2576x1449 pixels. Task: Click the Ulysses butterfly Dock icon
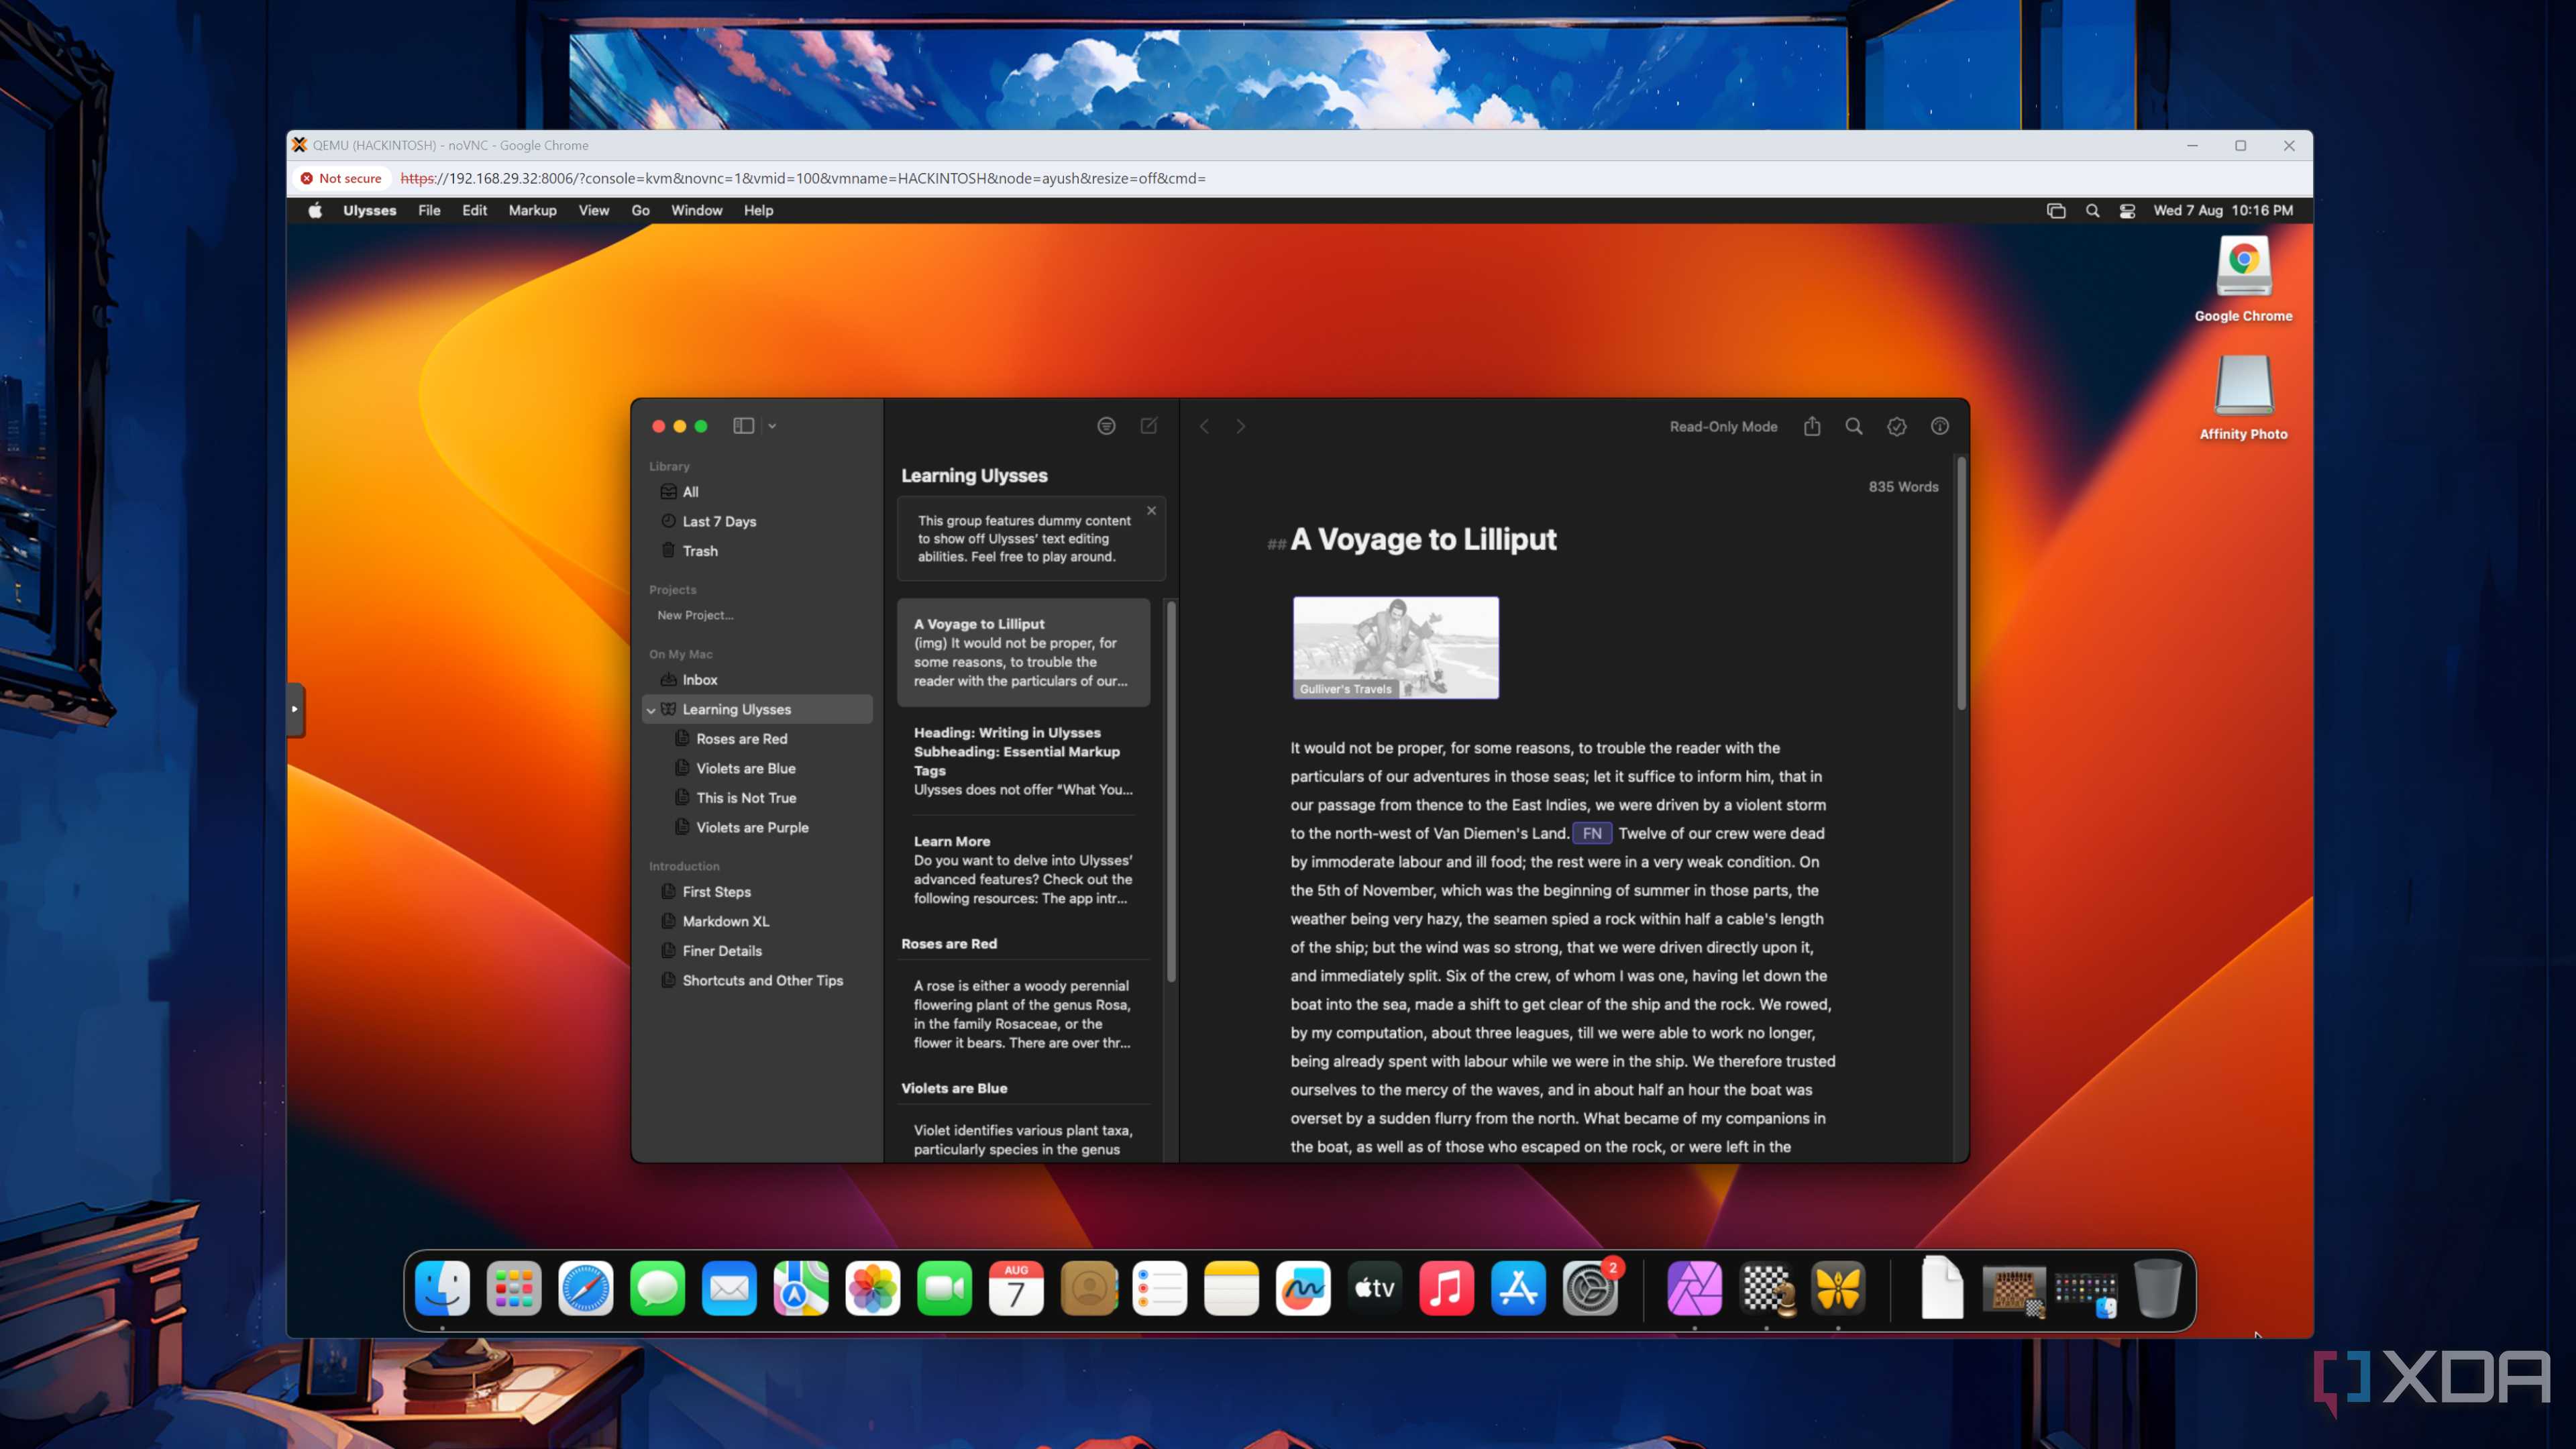pos(1838,1288)
